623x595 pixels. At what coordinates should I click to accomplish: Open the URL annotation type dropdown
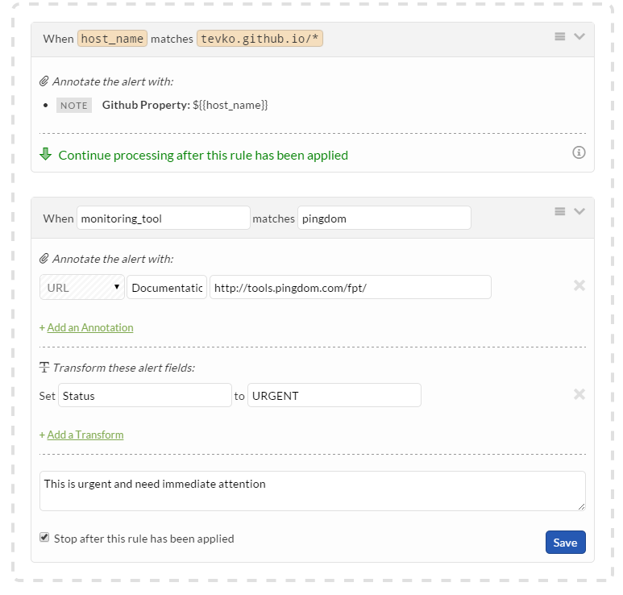tap(81, 287)
